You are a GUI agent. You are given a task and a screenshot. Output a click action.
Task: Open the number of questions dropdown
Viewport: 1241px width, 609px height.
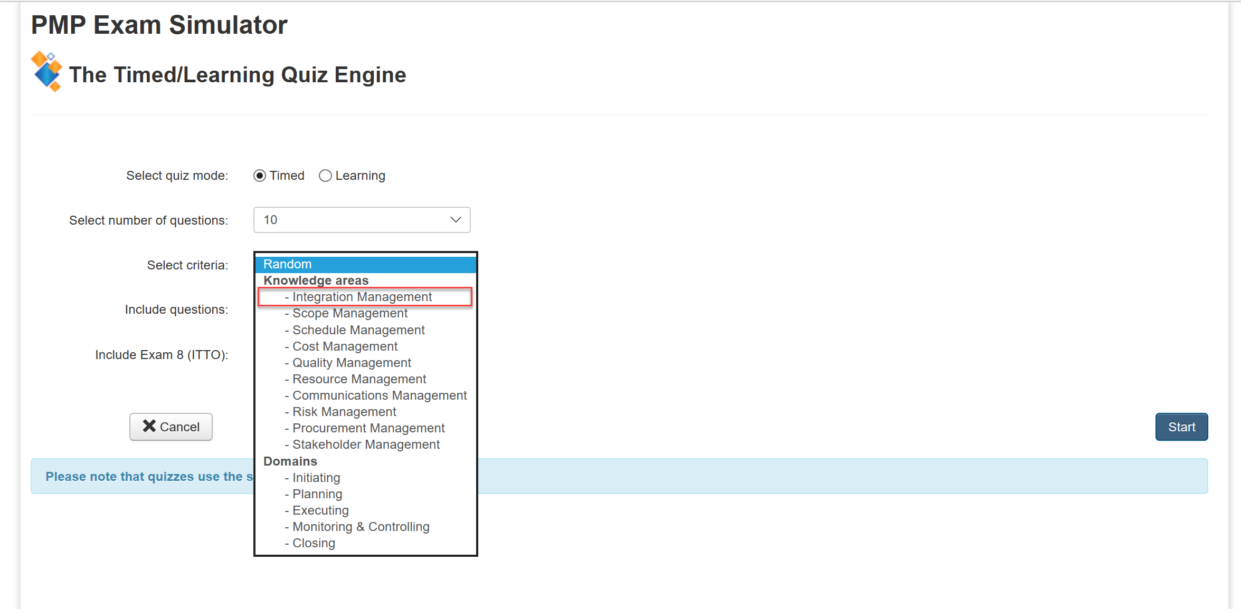pyautogui.click(x=362, y=220)
